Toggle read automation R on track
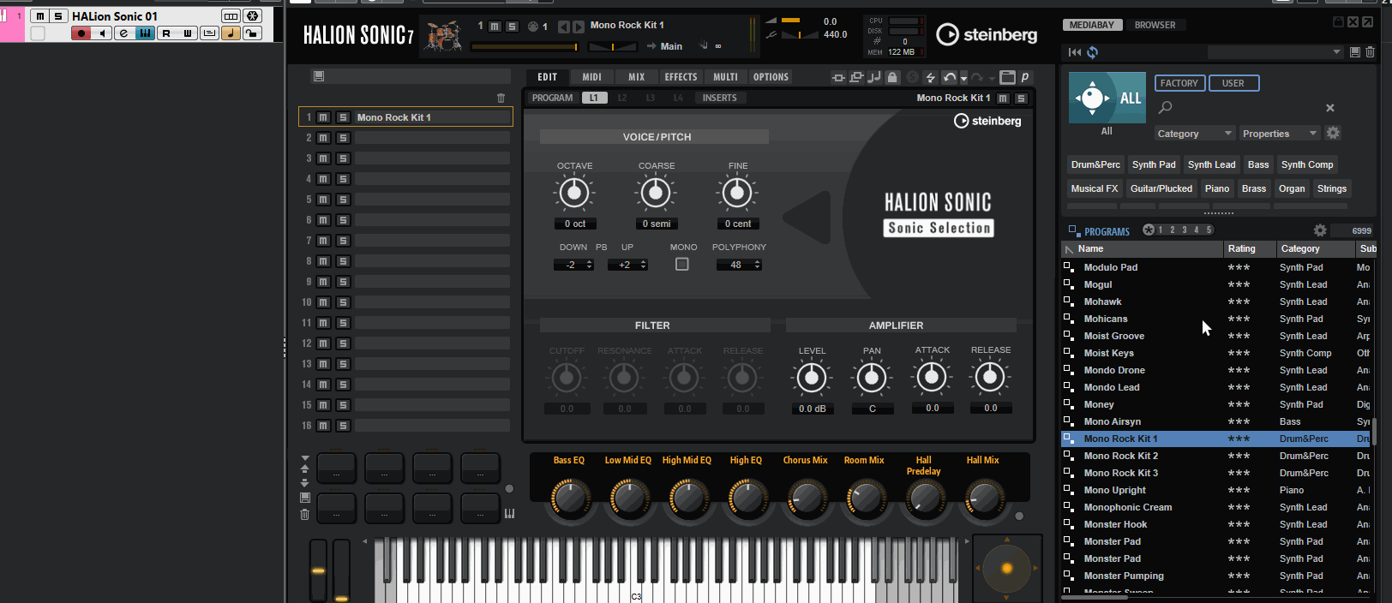Image resolution: width=1392 pixels, height=603 pixels. pyautogui.click(x=166, y=33)
